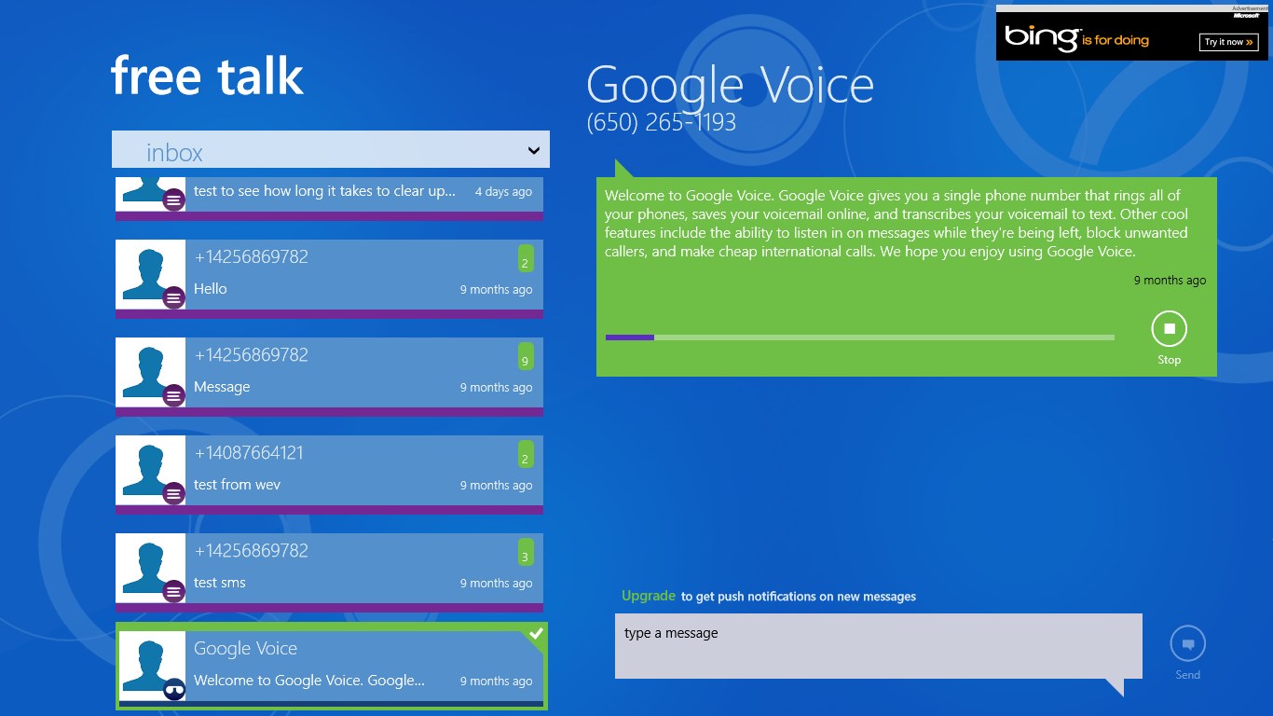Screen dimensions: 1273x716
Task: Click the +14087664121 phone number
Action: point(249,453)
